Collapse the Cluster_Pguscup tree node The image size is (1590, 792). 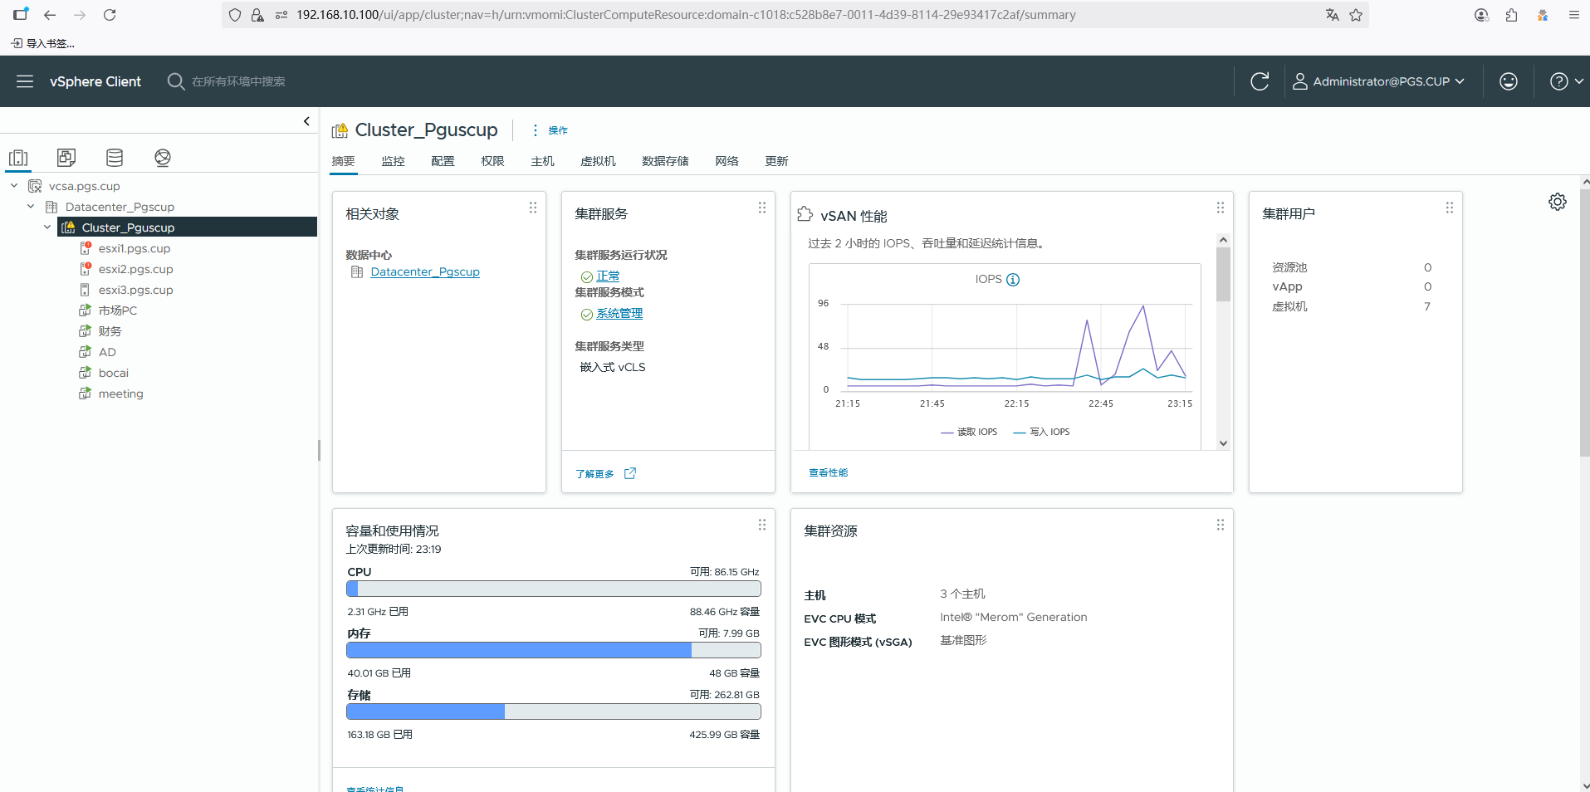(x=47, y=227)
